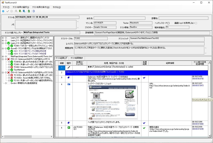Screen dimensions: 213x143
Task: Select the TC001Err tree item under IT01-01
Action: (x=33, y=62)
